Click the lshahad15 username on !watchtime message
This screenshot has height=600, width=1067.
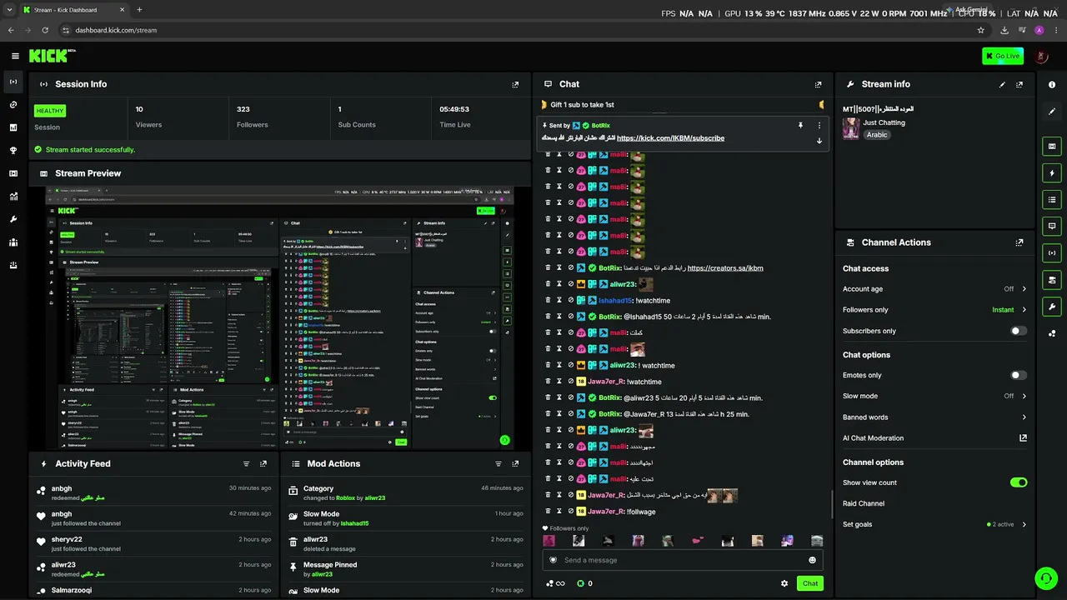615,301
